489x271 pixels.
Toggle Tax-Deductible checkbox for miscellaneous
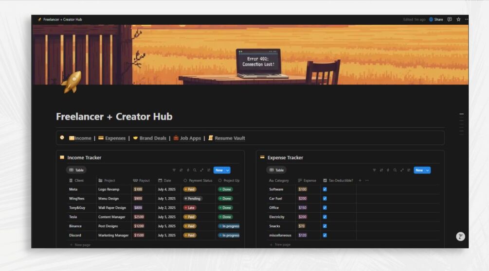point(325,235)
